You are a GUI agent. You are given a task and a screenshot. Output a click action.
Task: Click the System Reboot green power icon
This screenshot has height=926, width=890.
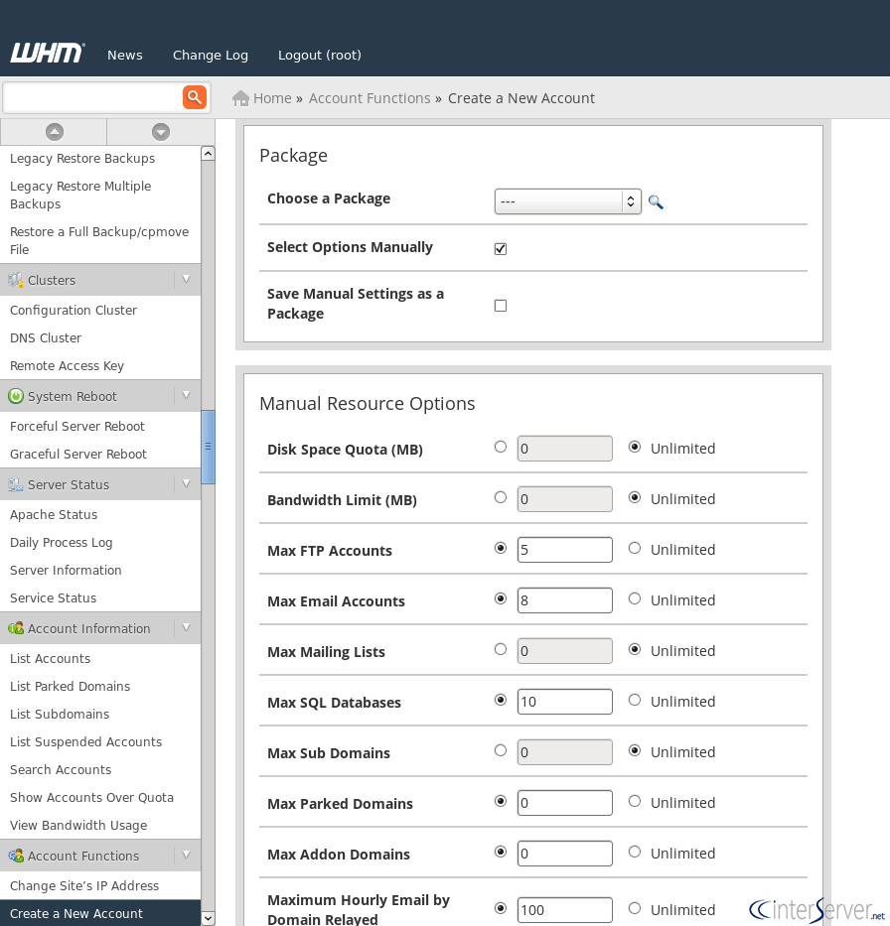pyautogui.click(x=16, y=396)
